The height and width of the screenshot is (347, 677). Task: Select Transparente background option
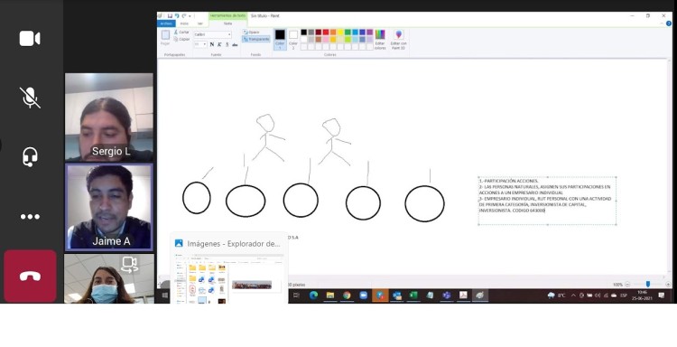point(256,39)
